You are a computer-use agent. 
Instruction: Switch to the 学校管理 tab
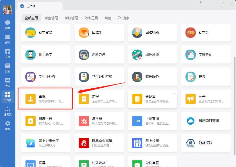[71, 18]
